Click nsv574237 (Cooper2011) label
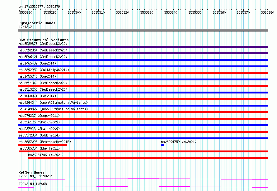 (x=39, y=116)
